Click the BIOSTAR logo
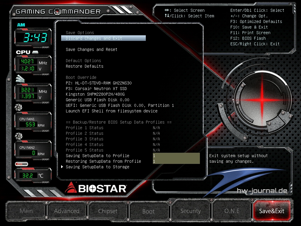301x226 pixels. [x=96, y=188]
